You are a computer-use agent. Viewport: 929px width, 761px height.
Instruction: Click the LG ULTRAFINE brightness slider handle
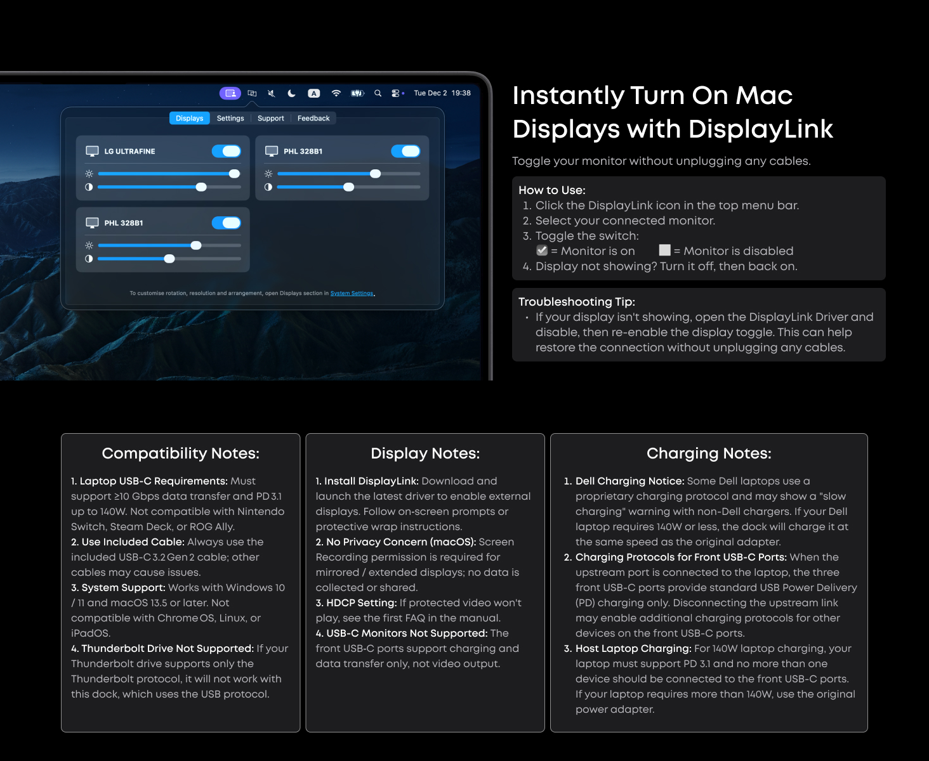tap(234, 174)
